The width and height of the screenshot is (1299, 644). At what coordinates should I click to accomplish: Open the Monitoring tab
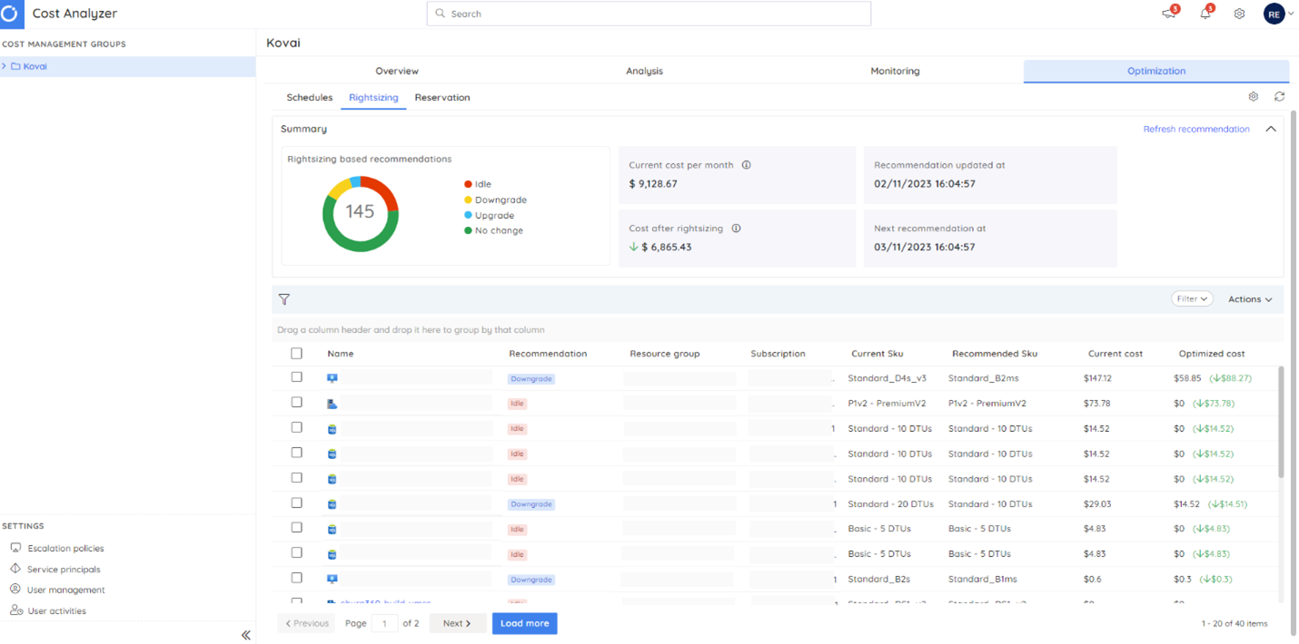pyautogui.click(x=895, y=71)
